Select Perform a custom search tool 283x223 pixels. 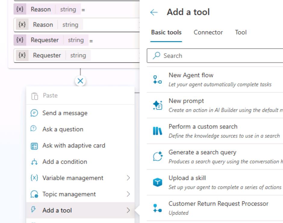(215, 131)
